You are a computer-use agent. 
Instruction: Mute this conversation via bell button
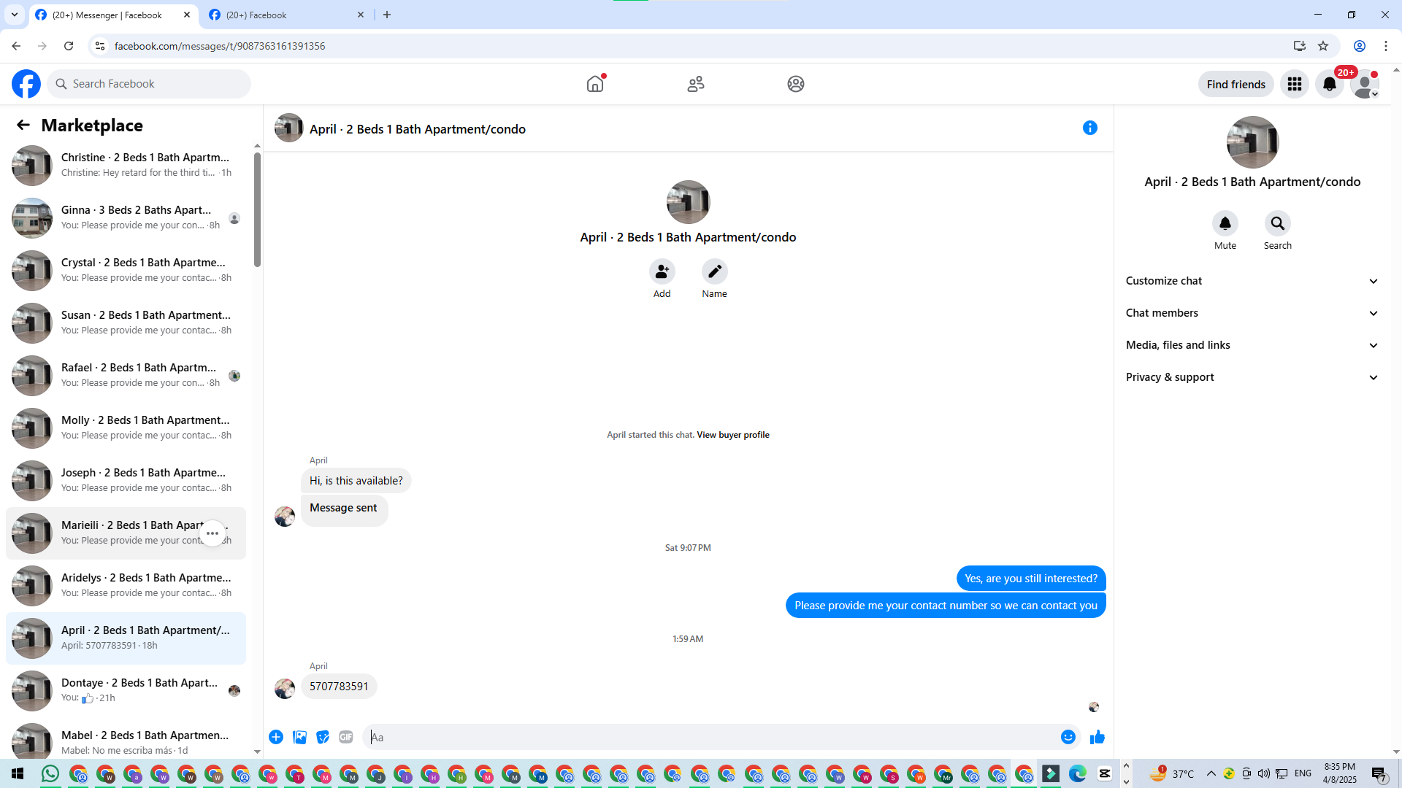point(1225,223)
